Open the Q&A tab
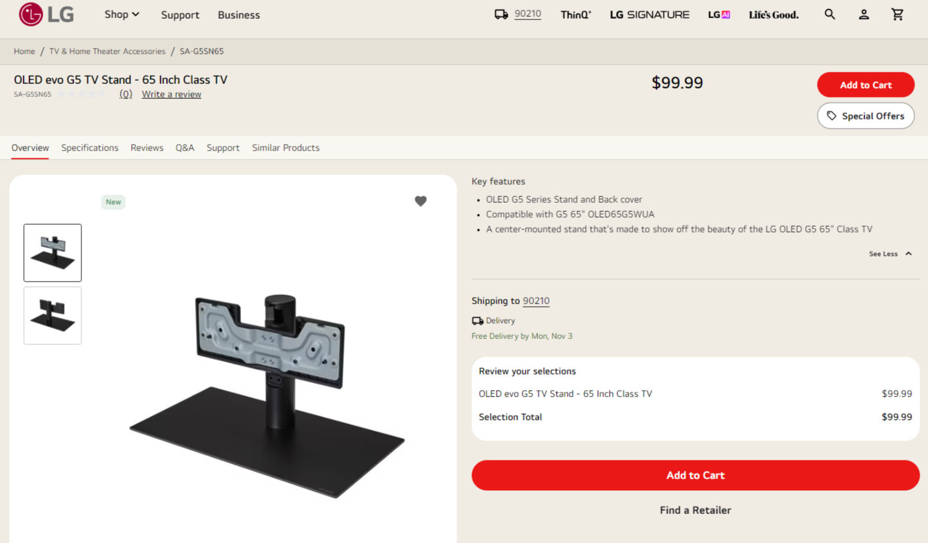The height and width of the screenshot is (543, 928). click(185, 148)
